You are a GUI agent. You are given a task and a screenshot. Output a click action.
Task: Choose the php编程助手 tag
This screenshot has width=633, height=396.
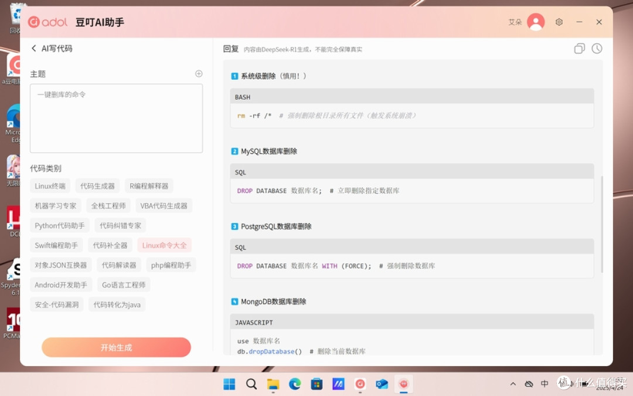171,265
